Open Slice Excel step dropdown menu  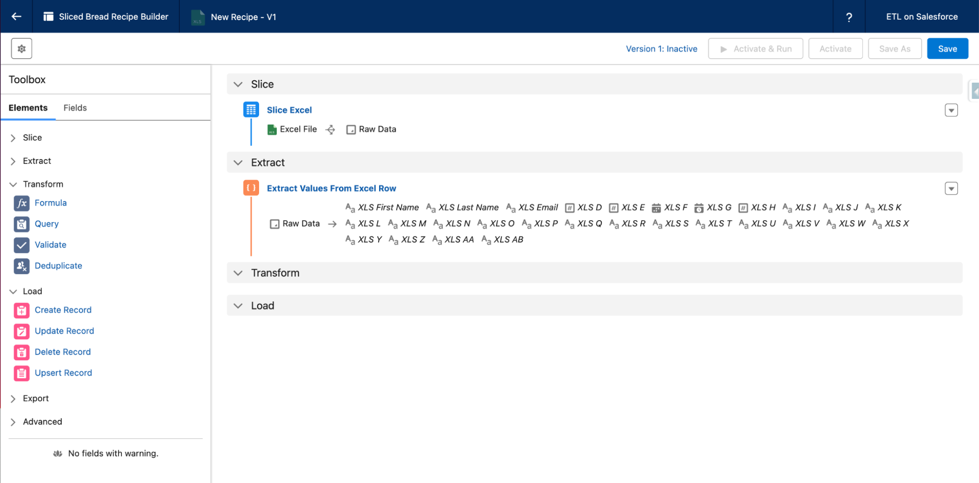coord(951,111)
